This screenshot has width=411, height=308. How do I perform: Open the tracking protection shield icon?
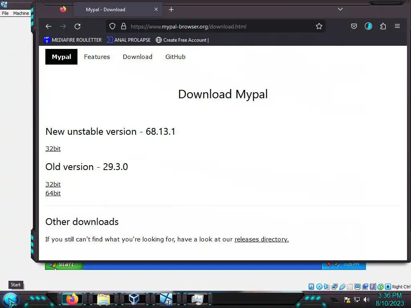tap(112, 26)
